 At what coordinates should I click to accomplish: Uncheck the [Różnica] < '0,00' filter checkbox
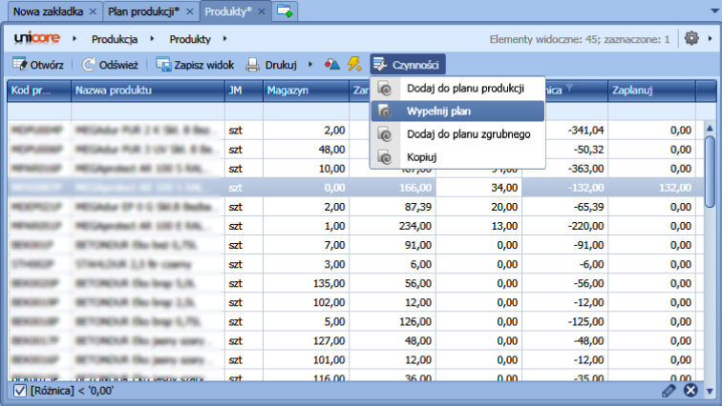coord(20,390)
